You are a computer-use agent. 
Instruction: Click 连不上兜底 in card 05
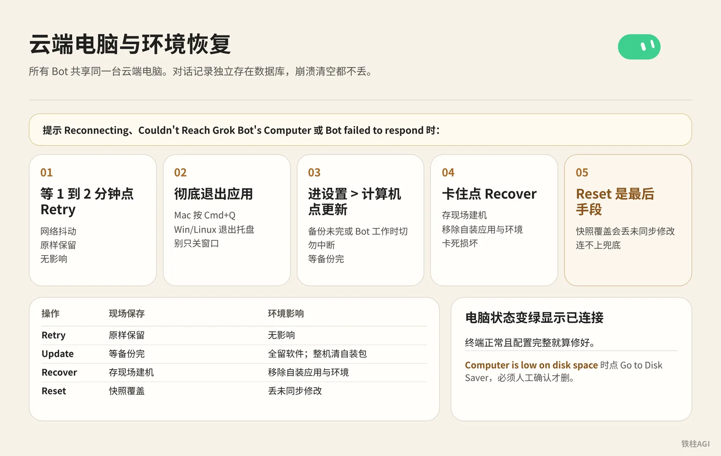tap(598, 245)
